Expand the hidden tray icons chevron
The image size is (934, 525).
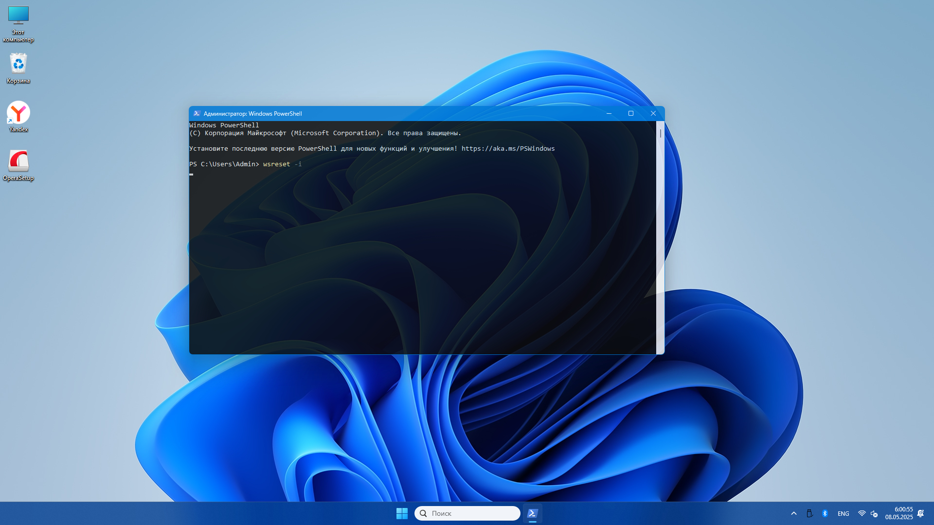pyautogui.click(x=794, y=513)
